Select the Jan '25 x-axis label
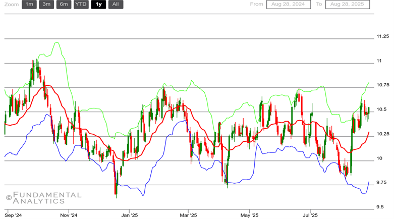The image size is (394, 219). click(x=129, y=215)
